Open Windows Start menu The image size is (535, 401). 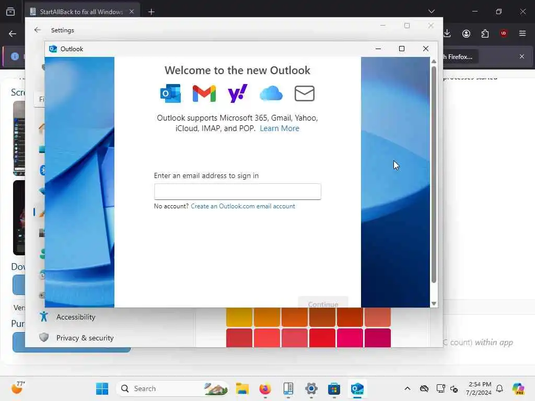click(x=102, y=388)
